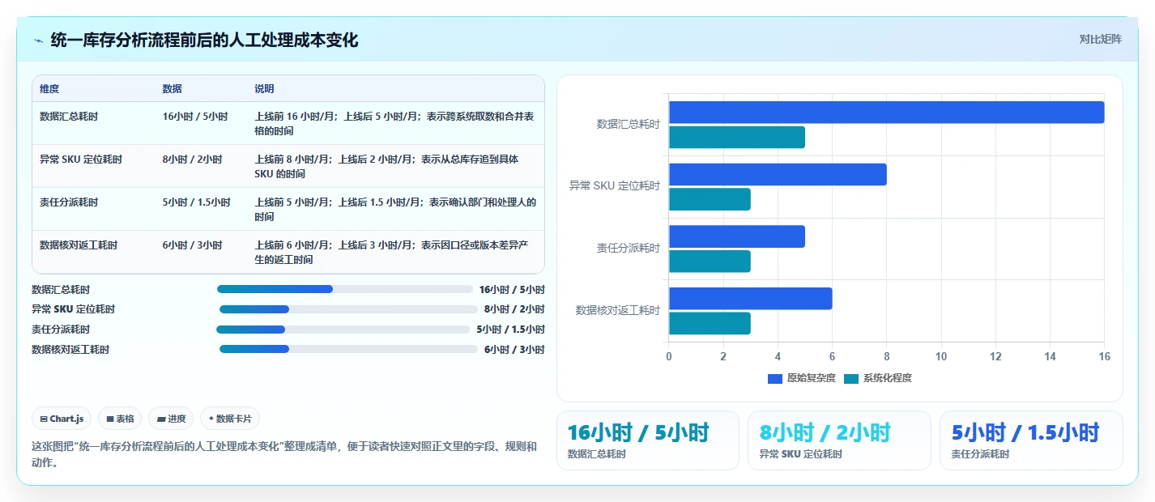This screenshot has width=1155, height=502.
Task: Click the description starting 上线前 6 小时/月
Action: (x=392, y=253)
